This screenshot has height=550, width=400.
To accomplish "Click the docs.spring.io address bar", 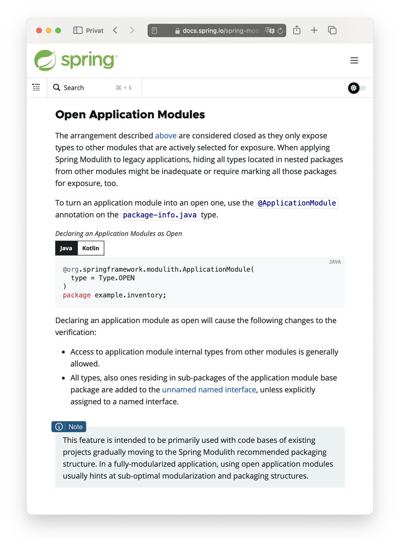I will pyautogui.click(x=217, y=31).
